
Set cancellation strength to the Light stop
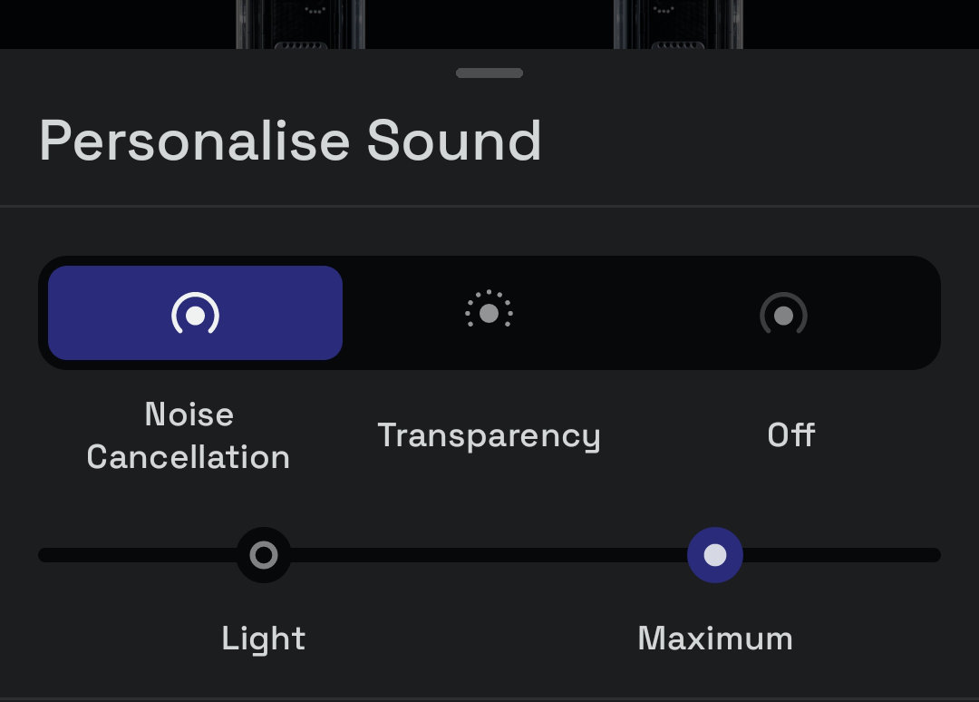(x=264, y=554)
